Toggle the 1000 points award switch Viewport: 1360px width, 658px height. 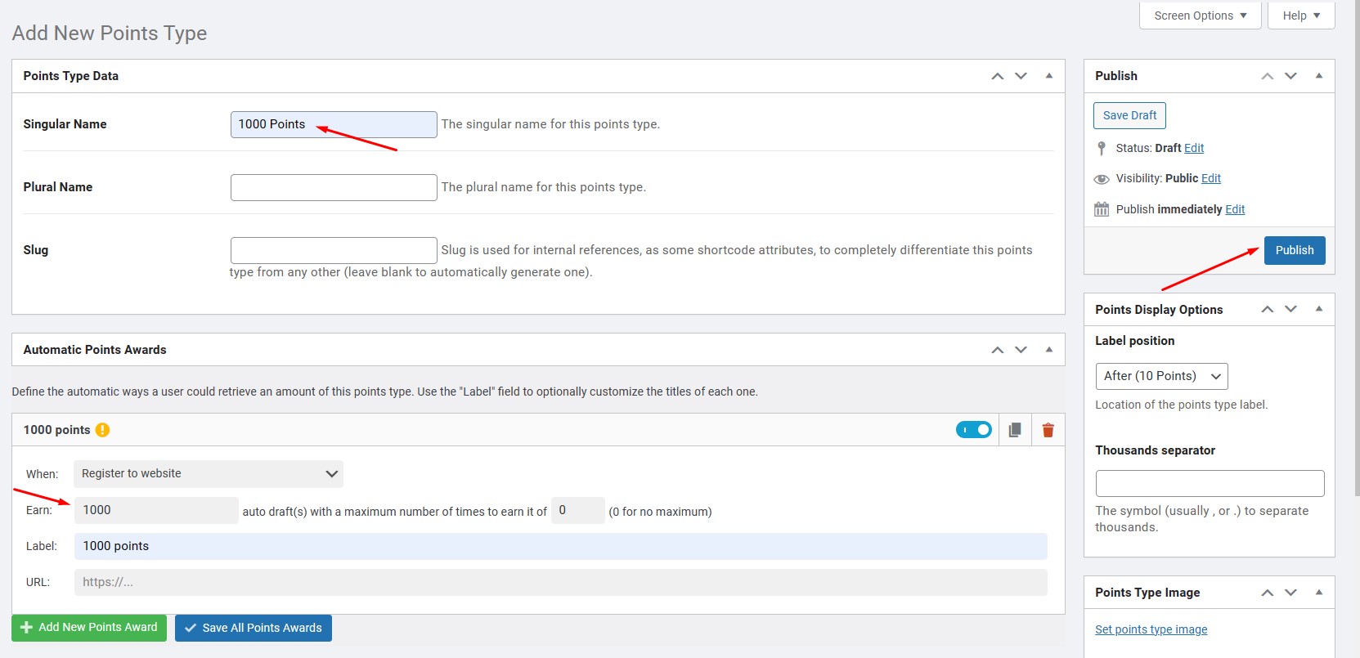tap(973, 430)
